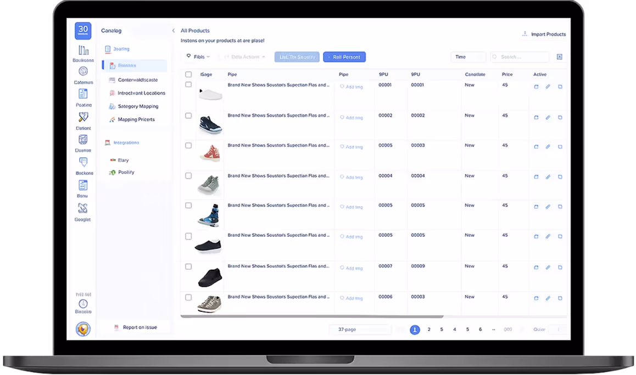Go to page 2
The width and height of the screenshot is (636, 375).
pyautogui.click(x=429, y=329)
